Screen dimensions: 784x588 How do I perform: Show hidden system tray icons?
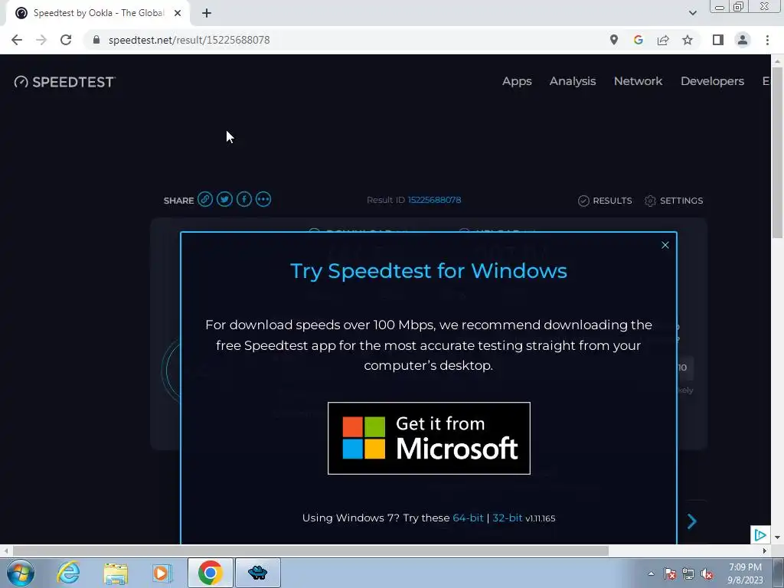pos(651,574)
